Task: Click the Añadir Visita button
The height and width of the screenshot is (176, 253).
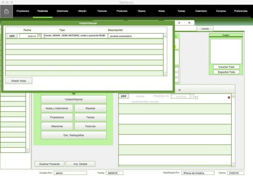Action: [19, 81]
